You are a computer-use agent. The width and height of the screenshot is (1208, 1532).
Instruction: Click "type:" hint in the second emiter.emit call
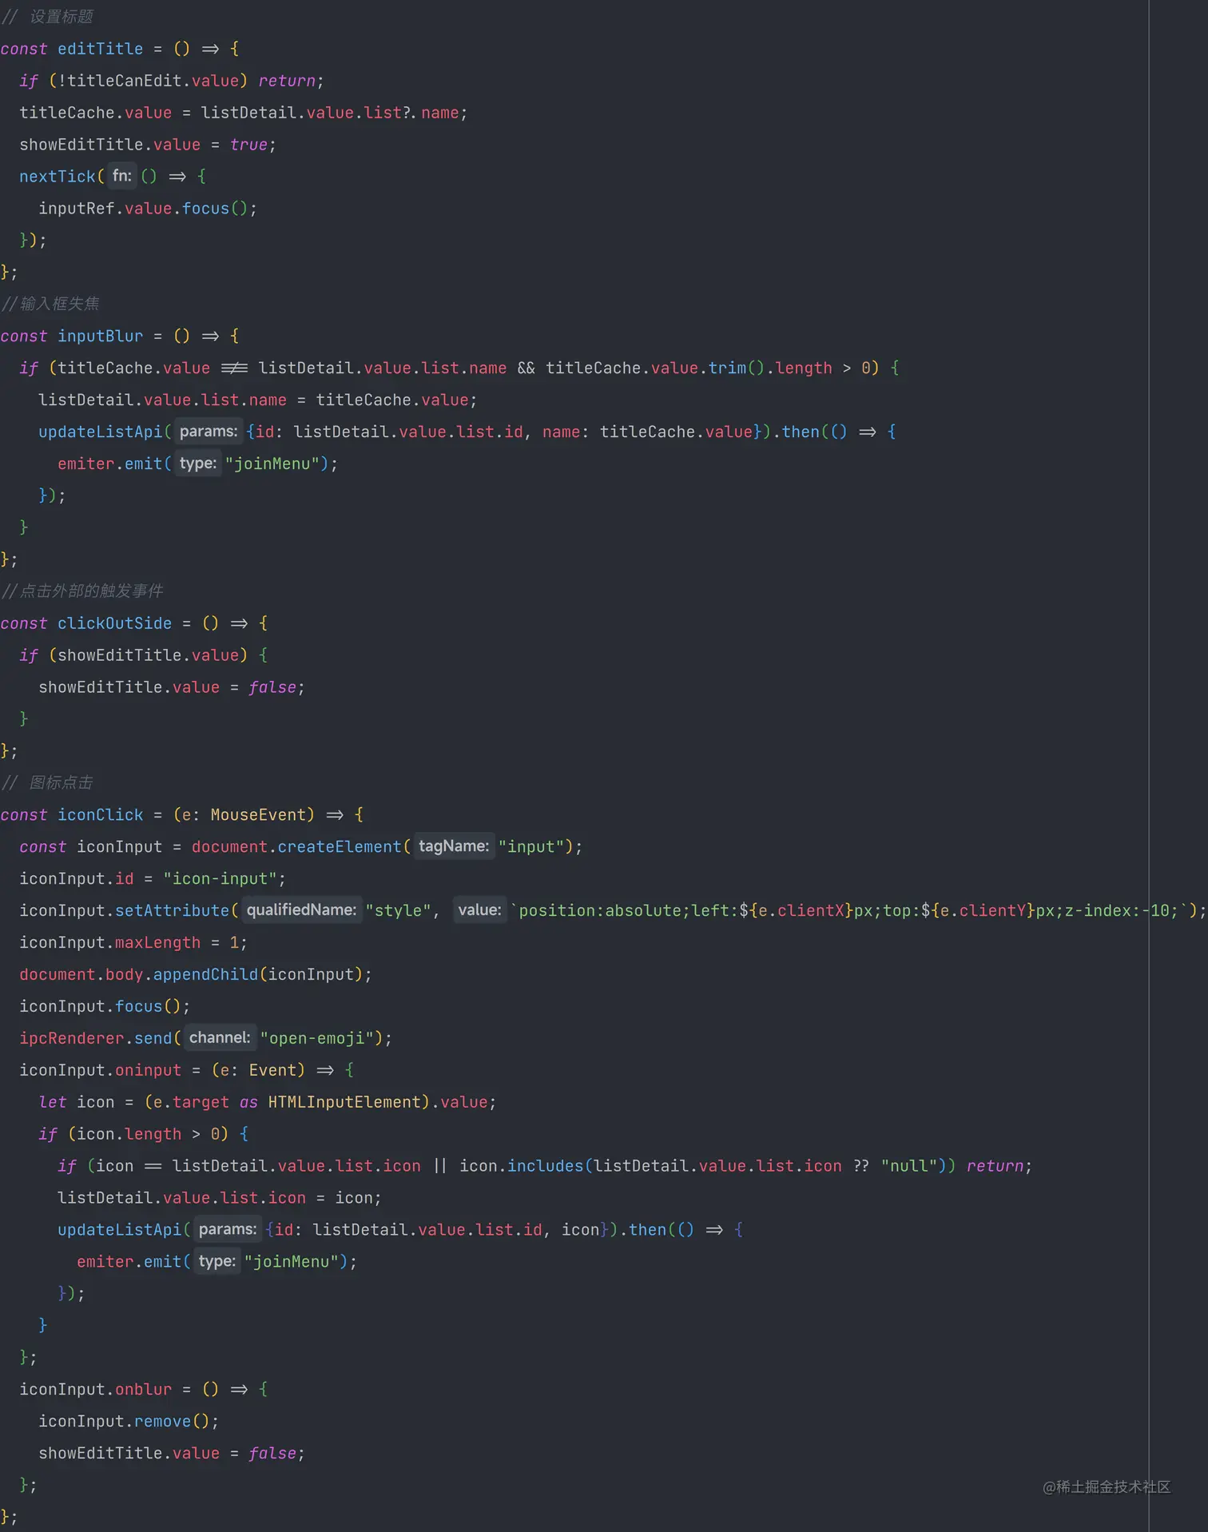[217, 1262]
